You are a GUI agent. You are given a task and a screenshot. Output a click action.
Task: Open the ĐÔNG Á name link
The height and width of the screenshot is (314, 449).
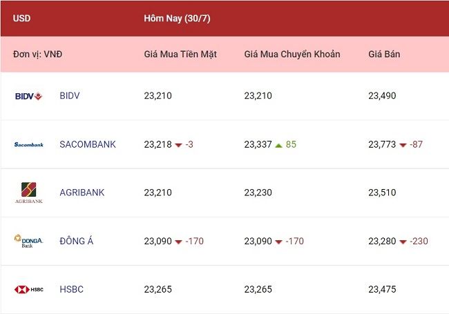click(77, 241)
